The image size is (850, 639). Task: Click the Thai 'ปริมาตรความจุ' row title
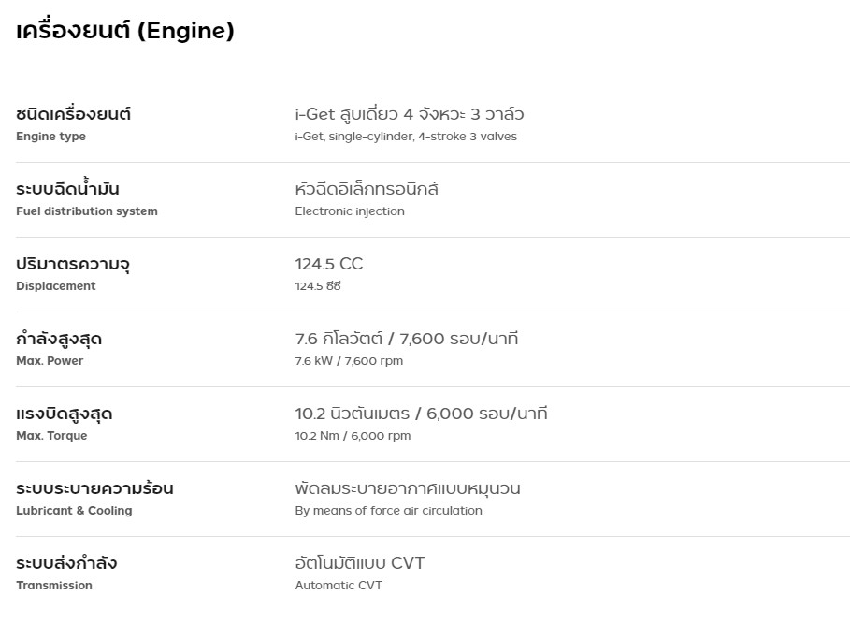click(73, 264)
